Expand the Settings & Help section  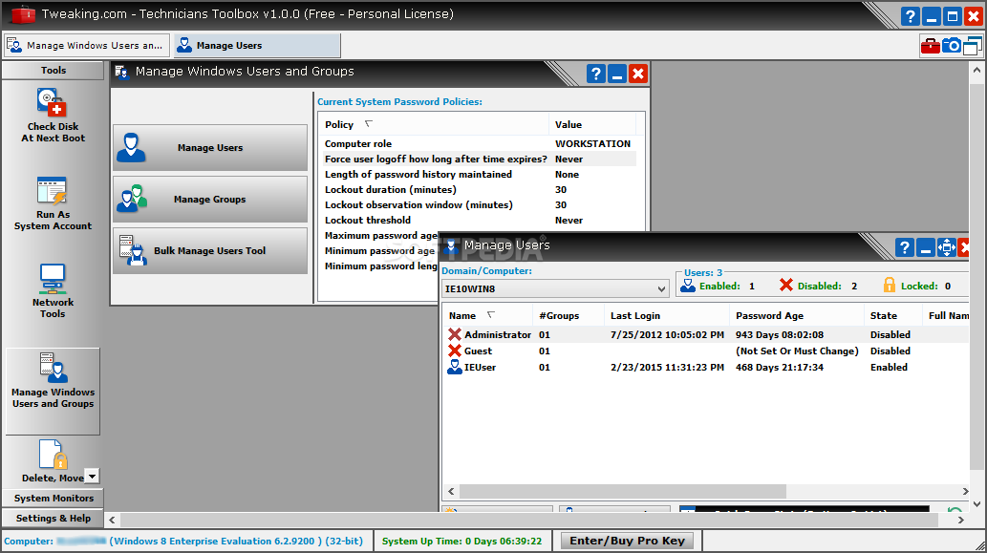pyautogui.click(x=53, y=519)
